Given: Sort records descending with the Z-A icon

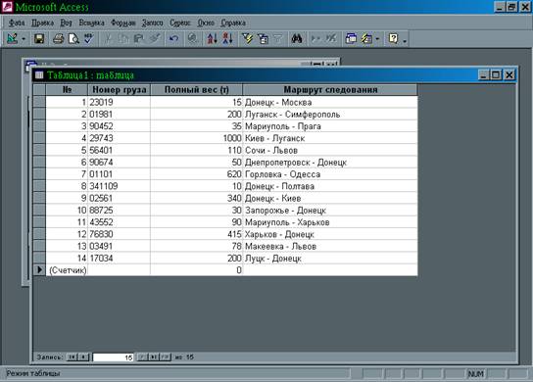Looking at the screenshot, I should (227, 39).
